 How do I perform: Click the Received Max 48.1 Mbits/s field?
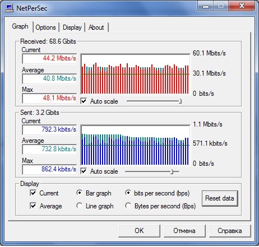pyautogui.click(x=49, y=98)
